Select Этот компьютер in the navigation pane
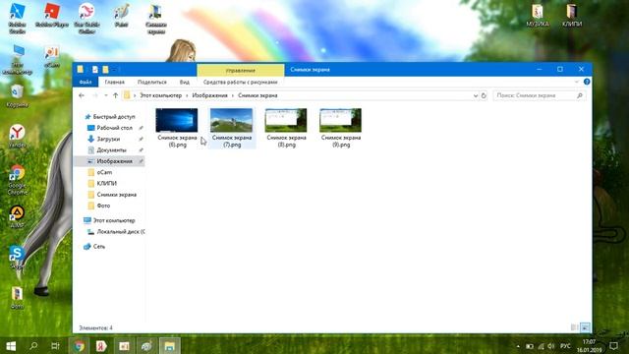This screenshot has width=629, height=354. (x=114, y=220)
